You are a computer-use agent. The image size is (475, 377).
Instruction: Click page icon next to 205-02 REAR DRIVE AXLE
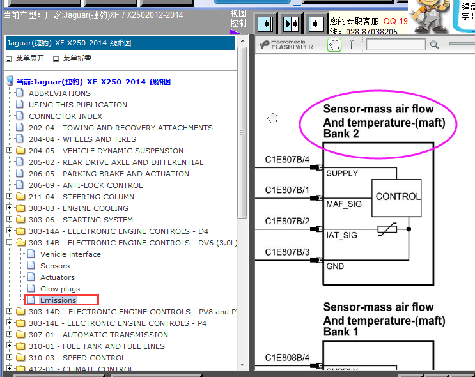pyautogui.click(x=20, y=162)
